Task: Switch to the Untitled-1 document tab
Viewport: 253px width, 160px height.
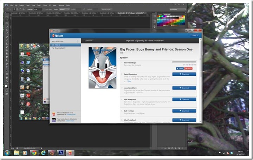Action: coord(18,13)
